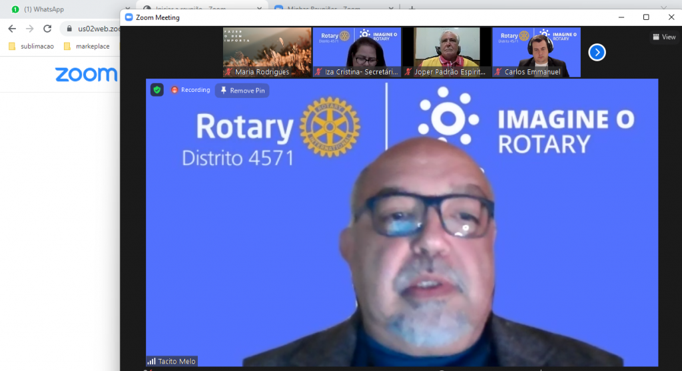Click the green encryption shield icon

[157, 90]
